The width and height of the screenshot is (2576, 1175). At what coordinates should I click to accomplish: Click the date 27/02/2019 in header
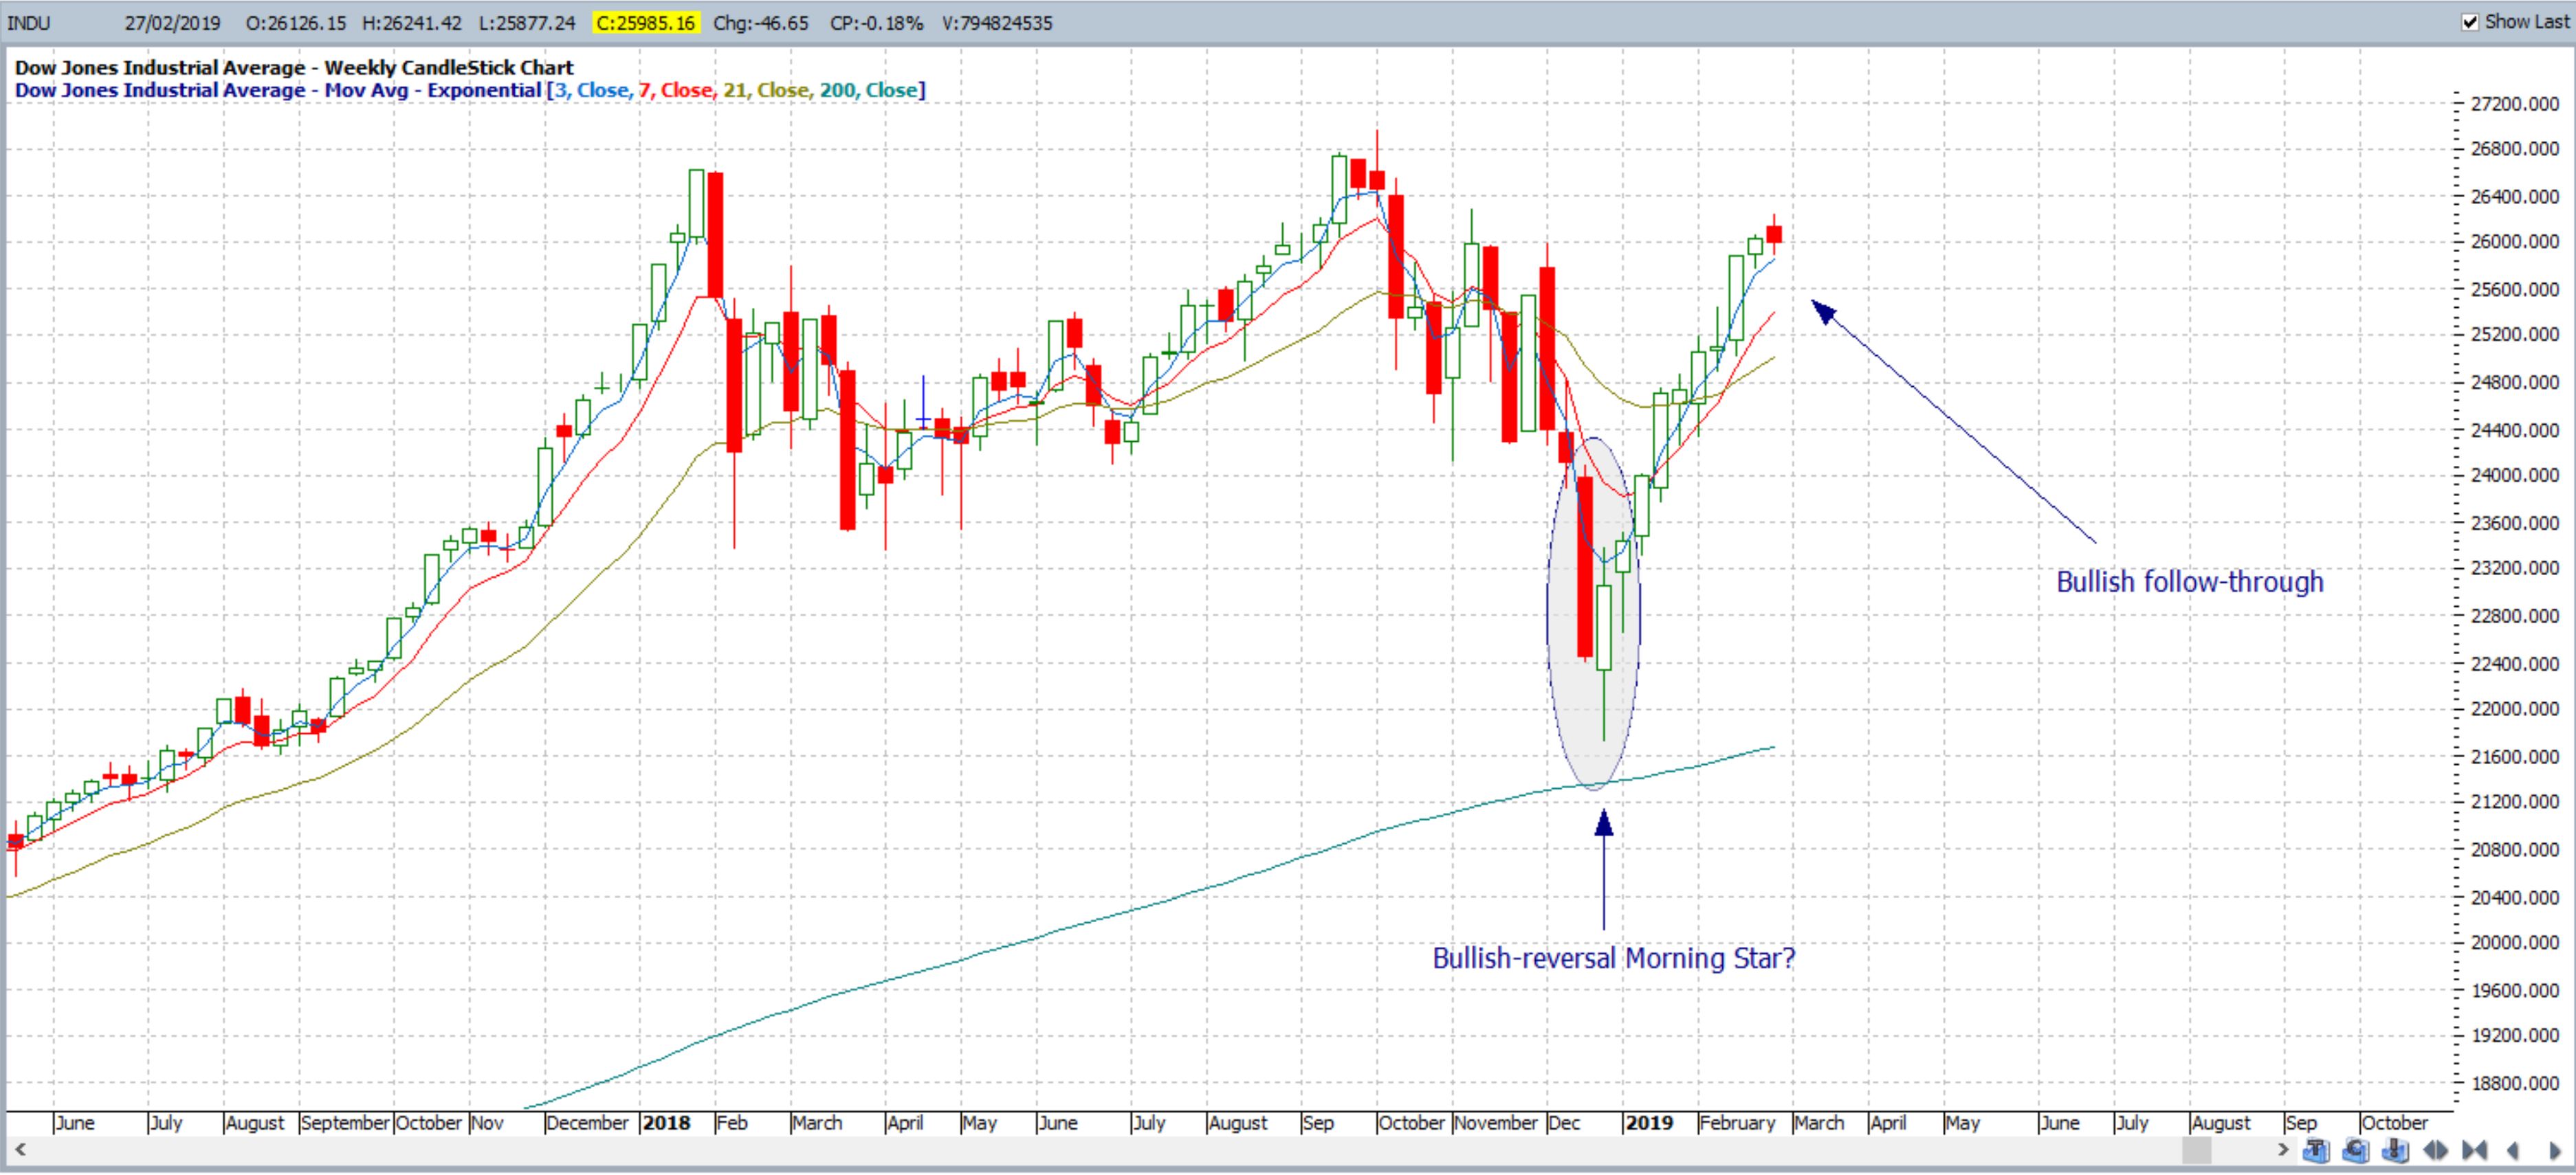[172, 23]
